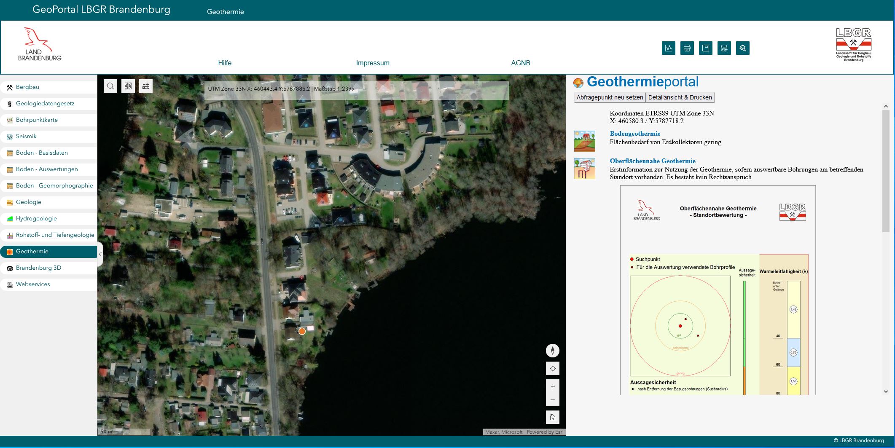Click the orange query point marker on map
895x448 pixels.
click(x=302, y=331)
